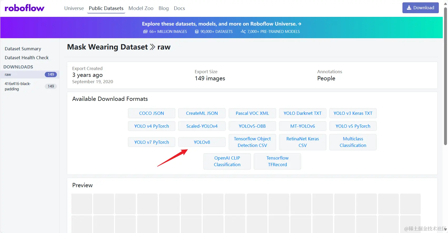Click the Roboflow logo
Image resolution: width=448 pixels, height=233 pixels.
coord(24,8)
